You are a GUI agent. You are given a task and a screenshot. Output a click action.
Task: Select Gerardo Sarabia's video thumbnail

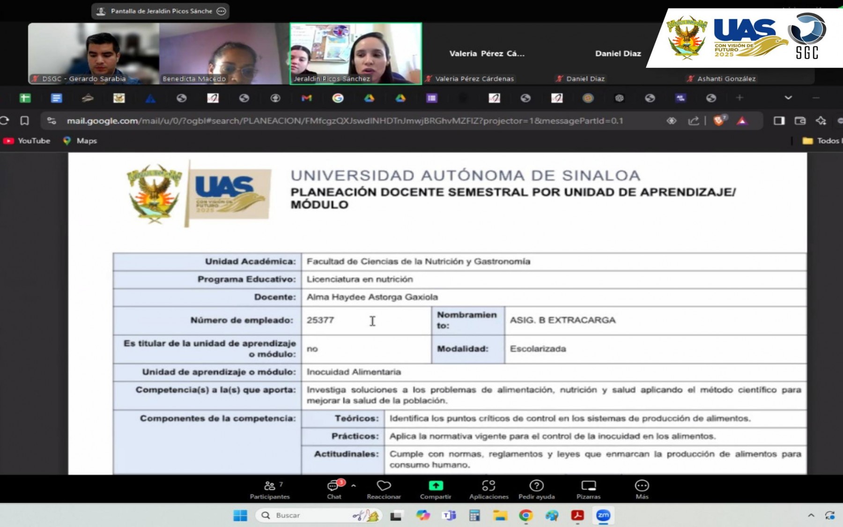point(94,53)
